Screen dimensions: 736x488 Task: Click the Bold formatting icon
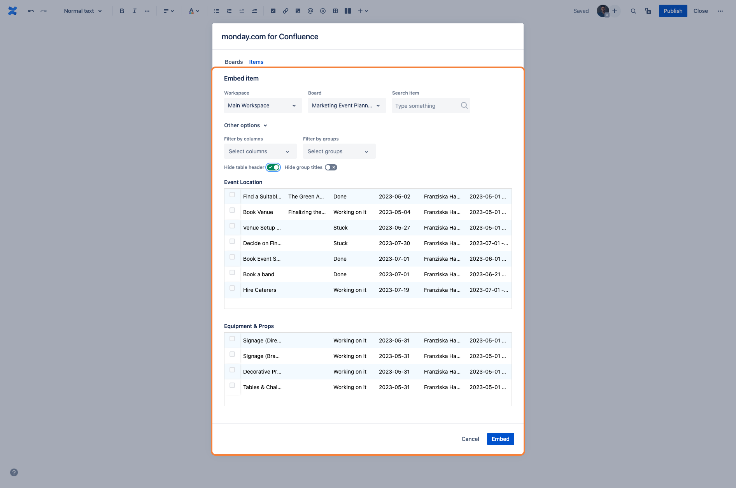122,11
